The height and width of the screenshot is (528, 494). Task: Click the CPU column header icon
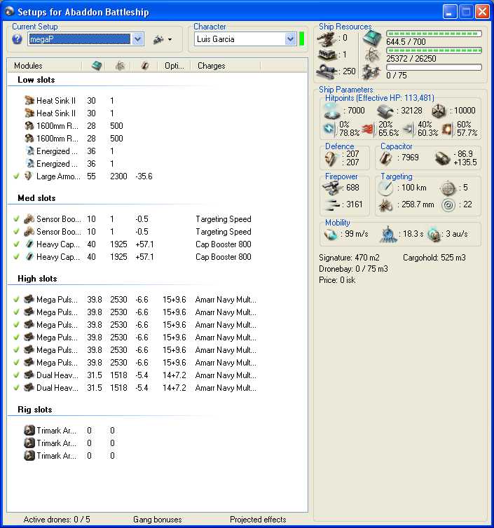pos(97,66)
